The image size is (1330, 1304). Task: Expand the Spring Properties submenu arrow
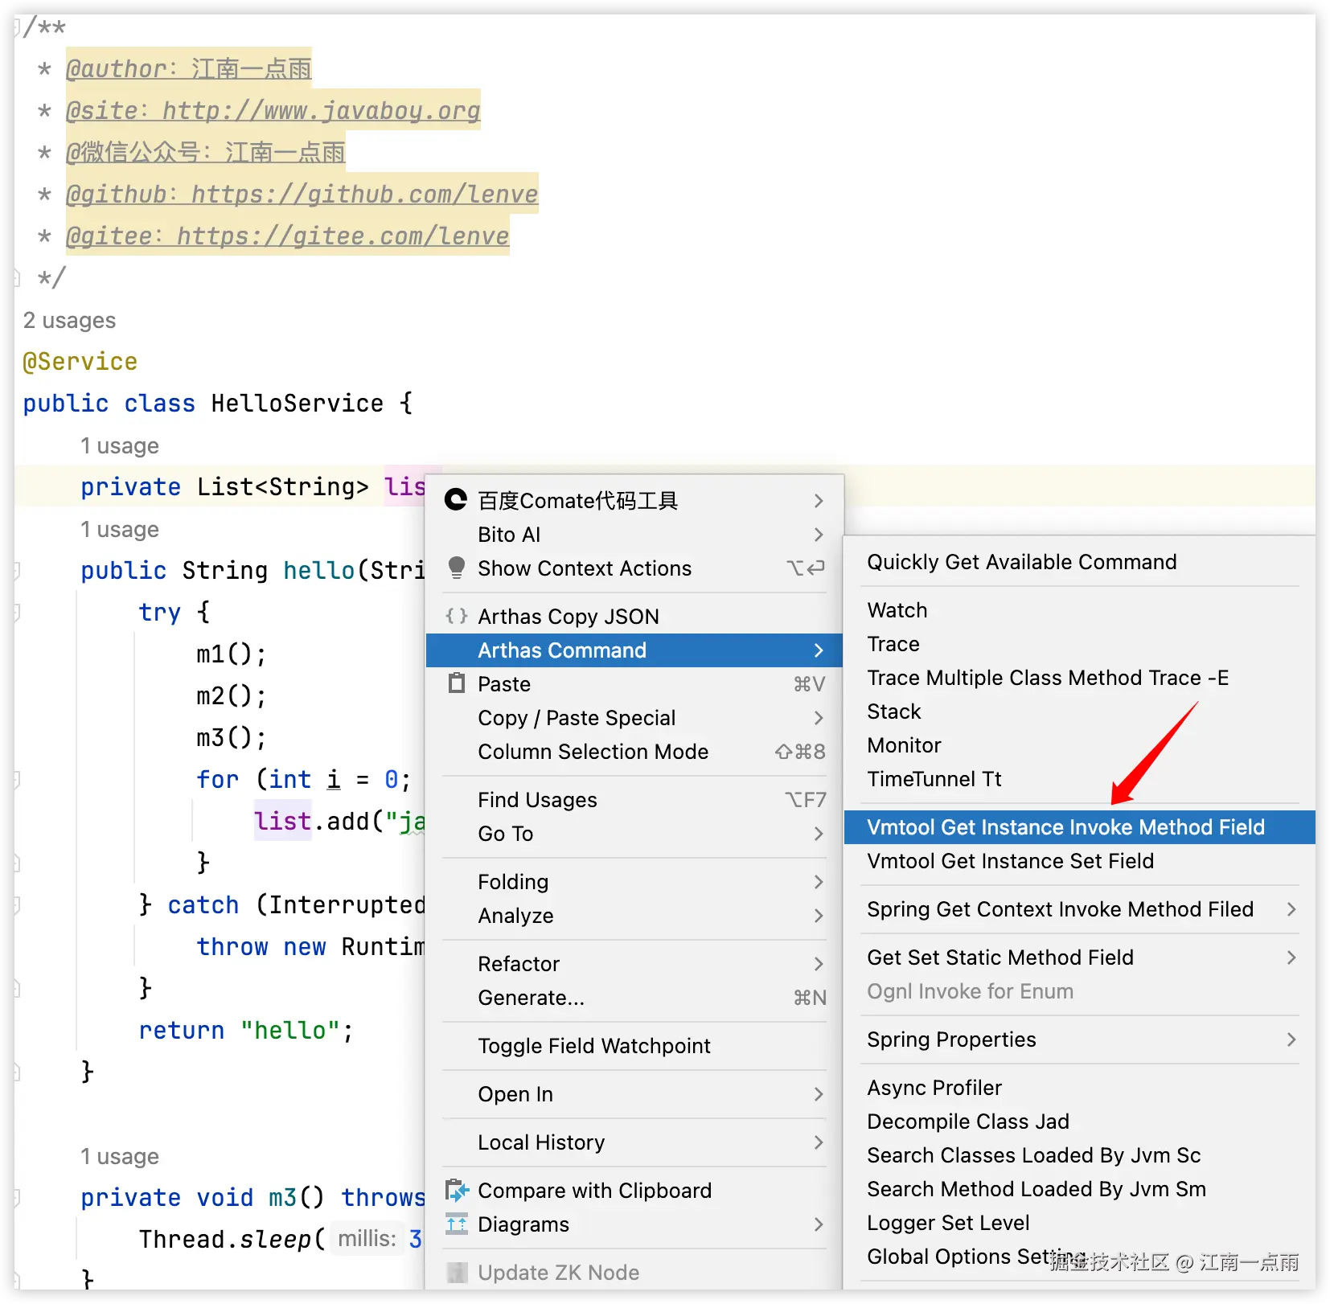point(1291,1040)
